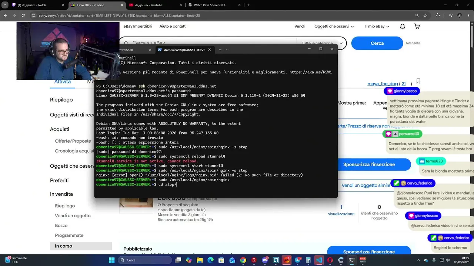Click the Windows taskbar Cerca search box
Screen dimensions: 474x266
coord(145,260)
